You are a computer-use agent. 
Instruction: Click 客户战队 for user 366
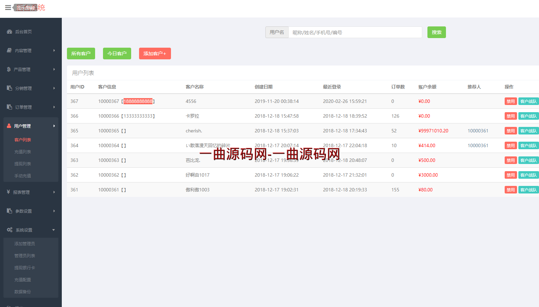click(529, 116)
